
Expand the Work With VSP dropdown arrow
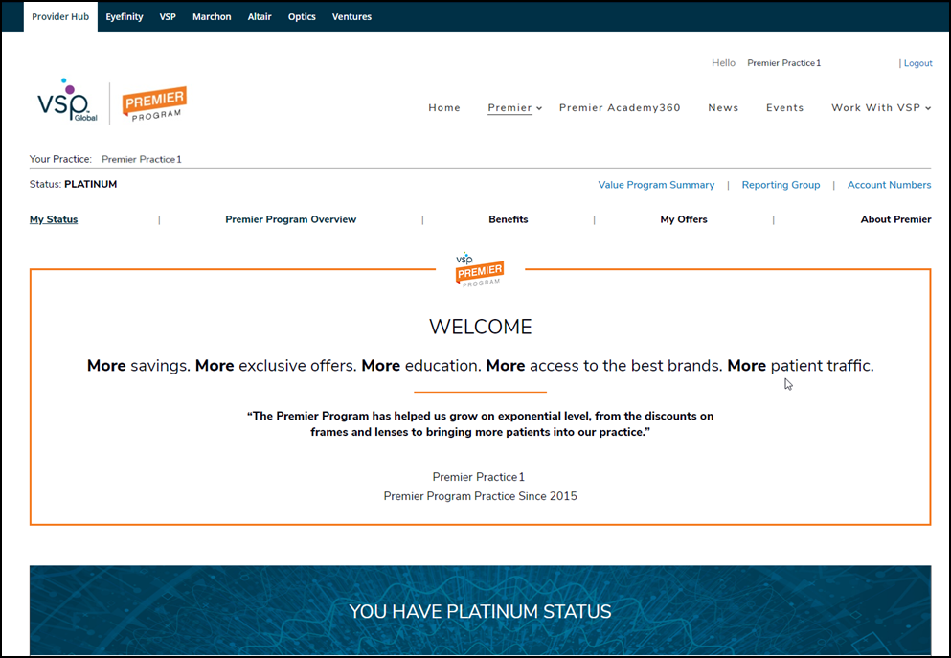(x=928, y=108)
